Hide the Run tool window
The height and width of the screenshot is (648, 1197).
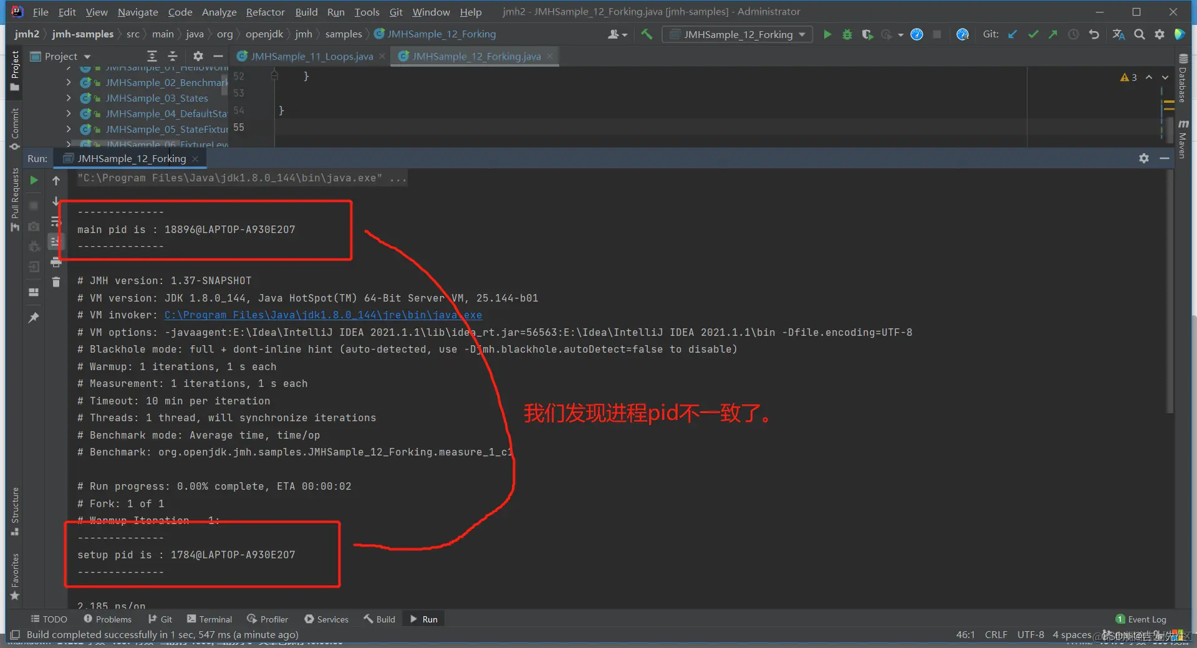pyautogui.click(x=1164, y=158)
